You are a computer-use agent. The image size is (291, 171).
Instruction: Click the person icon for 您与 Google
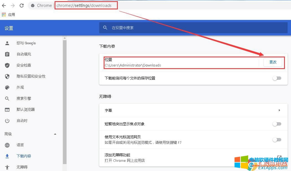[7, 43]
